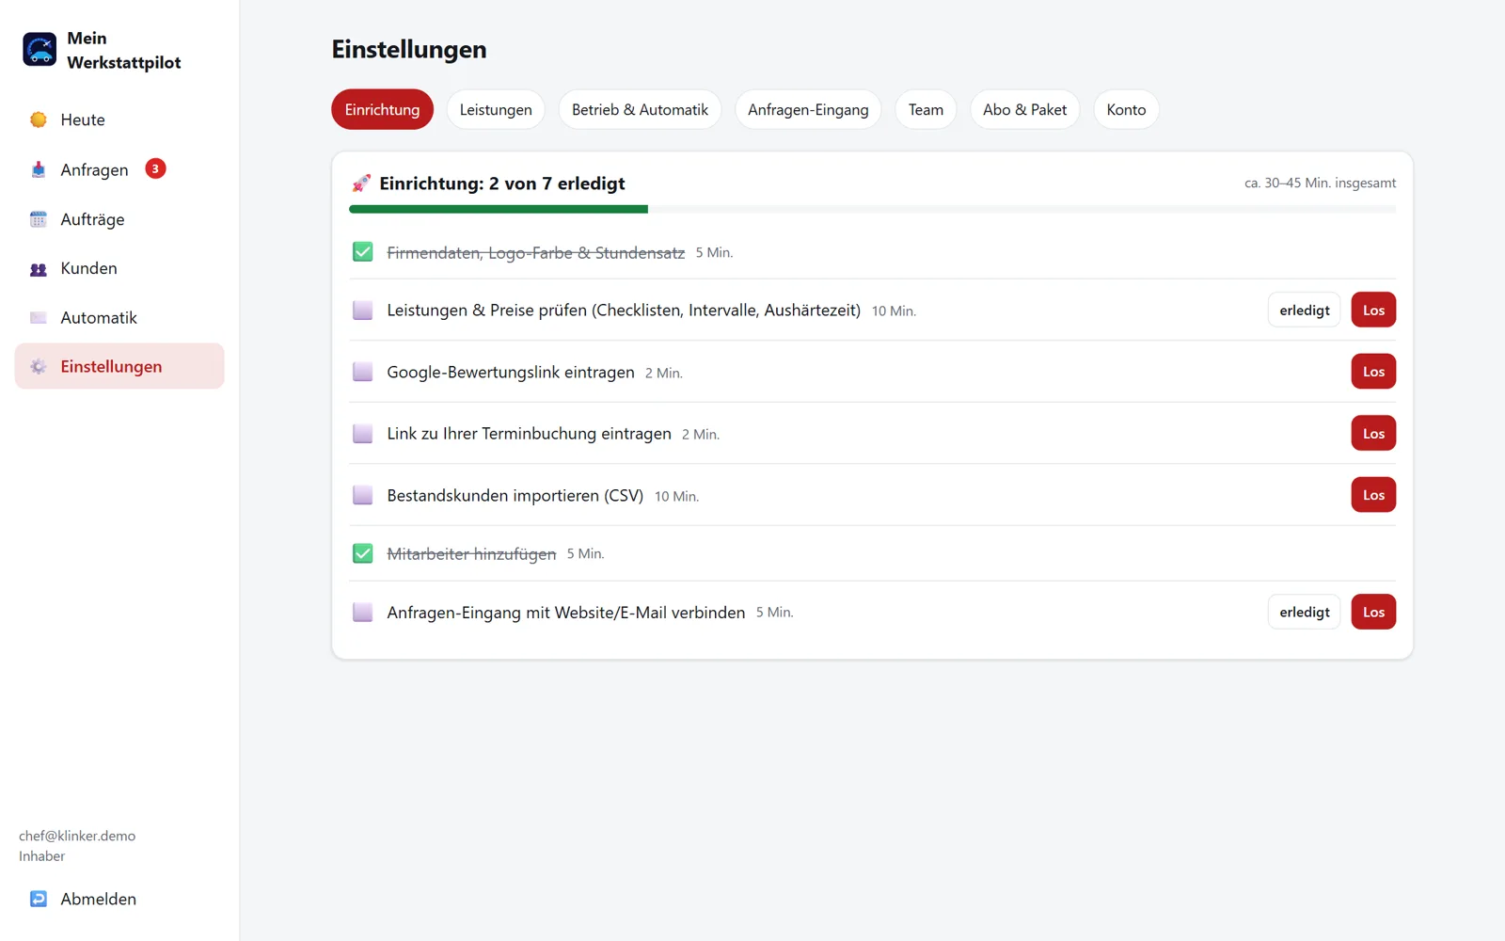Open the Betrieb & Automatik tab
Viewport: 1505px width, 941px height.
point(640,109)
